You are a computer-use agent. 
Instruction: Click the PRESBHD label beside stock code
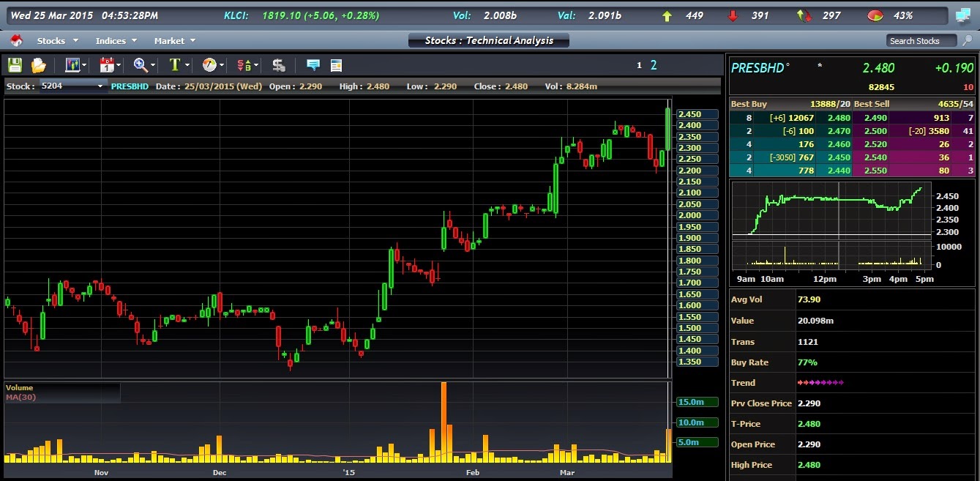coord(130,86)
